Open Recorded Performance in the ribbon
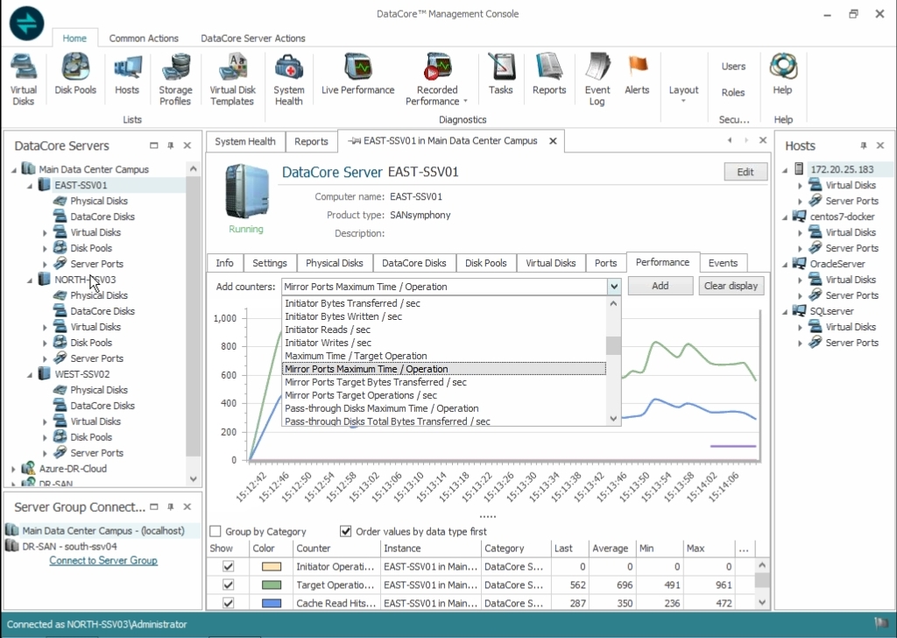897x638 pixels. click(437, 80)
